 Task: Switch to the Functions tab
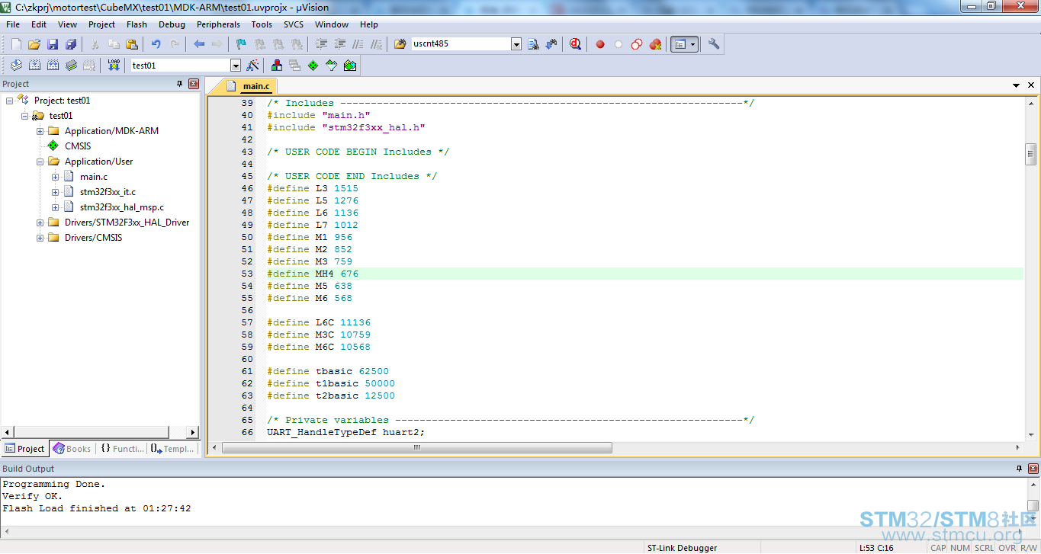[122, 449]
